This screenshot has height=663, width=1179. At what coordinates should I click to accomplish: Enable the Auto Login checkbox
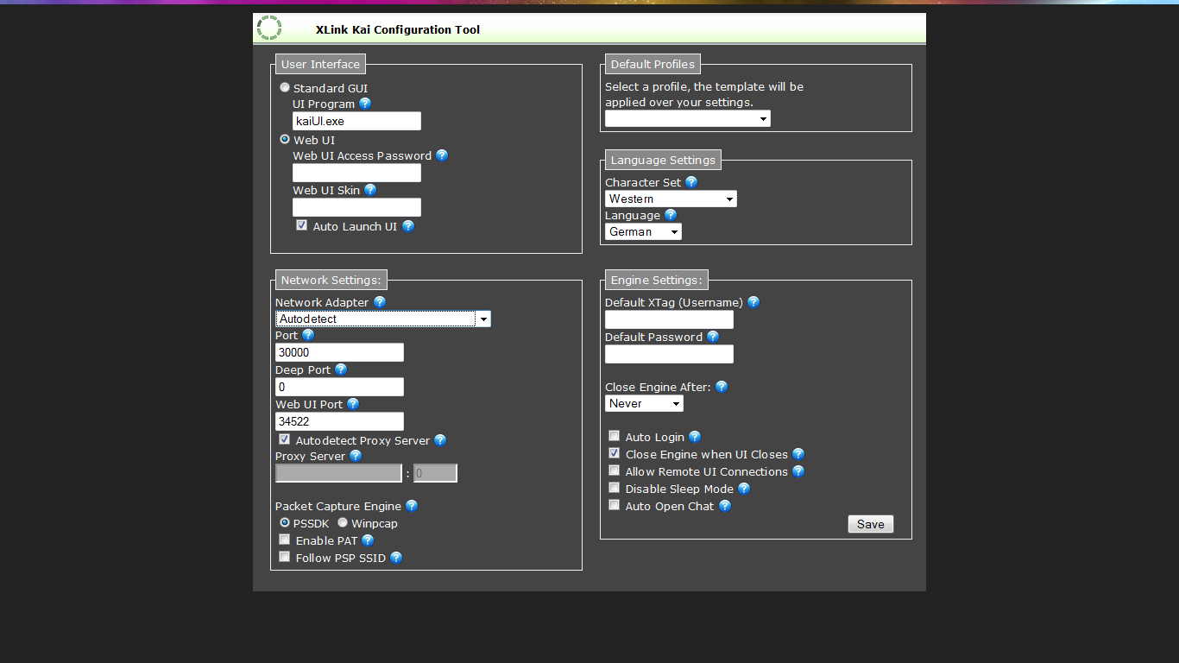[x=614, y=435]
